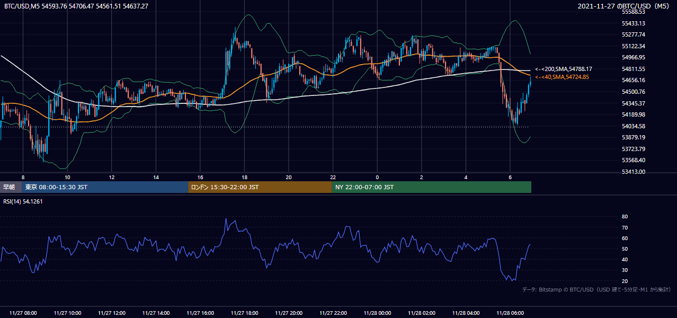Click the 11/27 18:00 time label
The width and height of the screenshot is (677, 318).
244,313
